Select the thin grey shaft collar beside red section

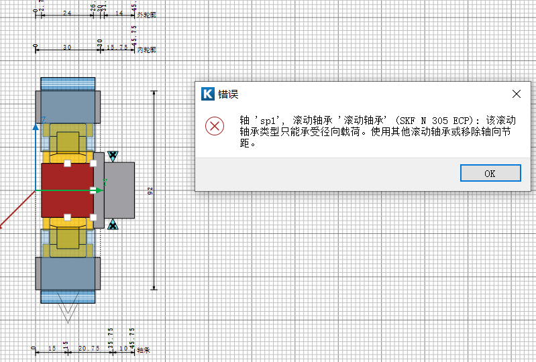click(99, 190)
